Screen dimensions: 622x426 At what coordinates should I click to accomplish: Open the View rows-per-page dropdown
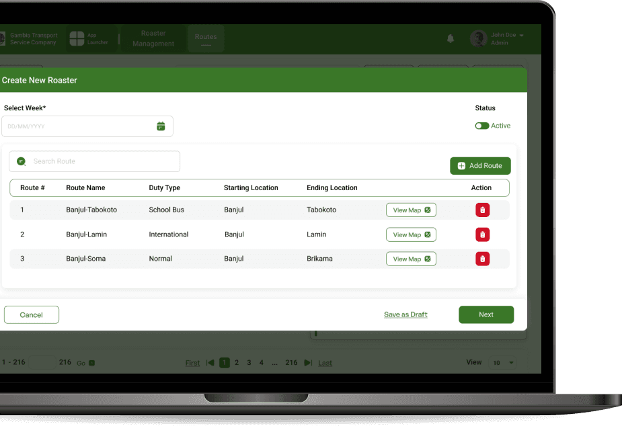pyautogui.click(x=502, y=363)
